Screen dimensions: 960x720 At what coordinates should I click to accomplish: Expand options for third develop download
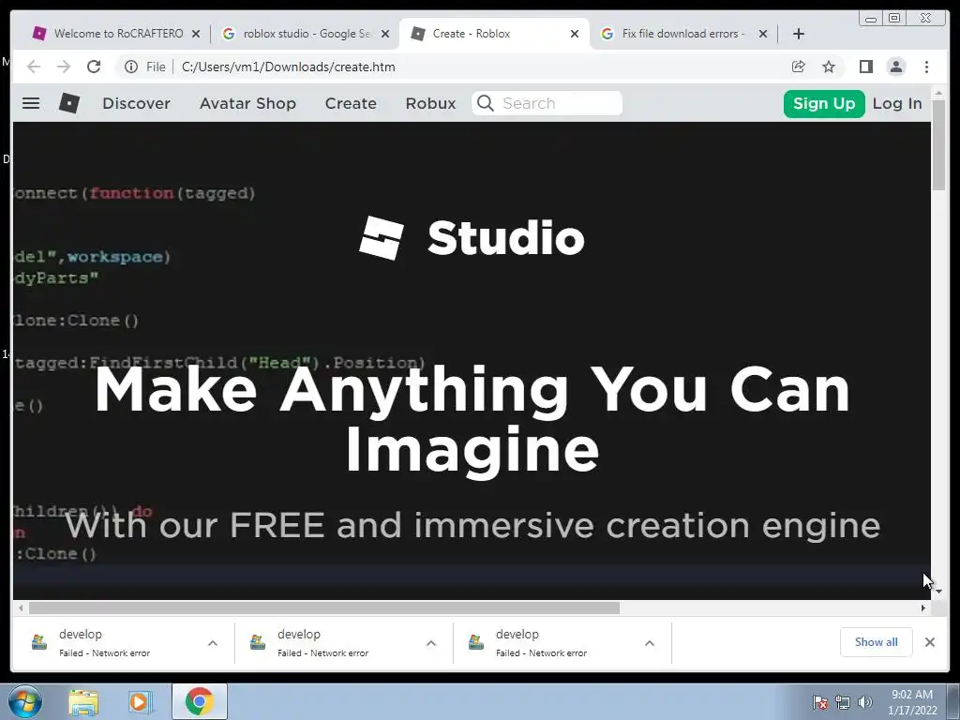coord(650,643)
